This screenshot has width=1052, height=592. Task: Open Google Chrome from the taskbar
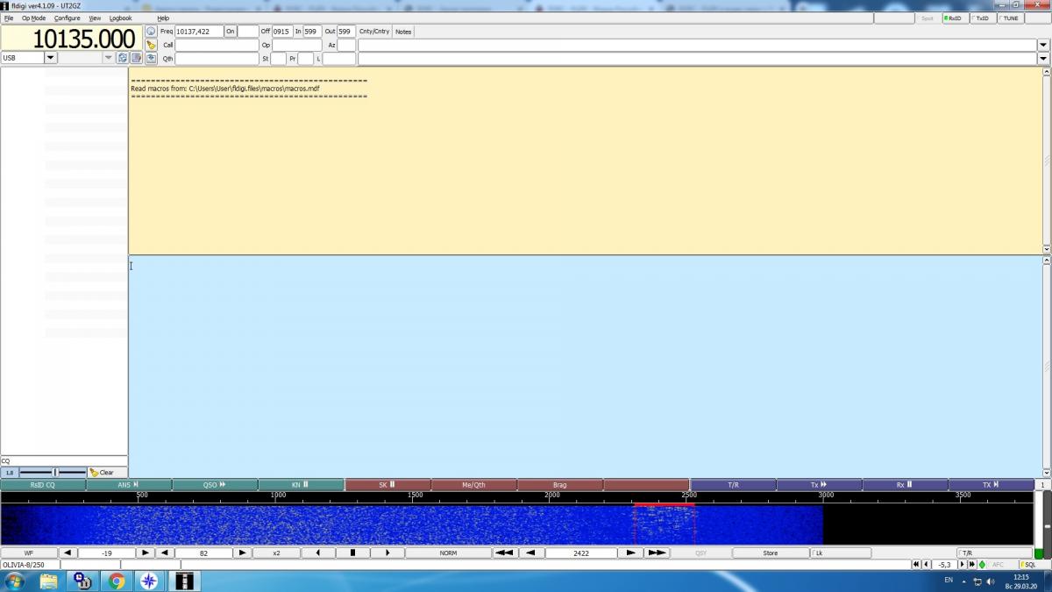[117, 581]
